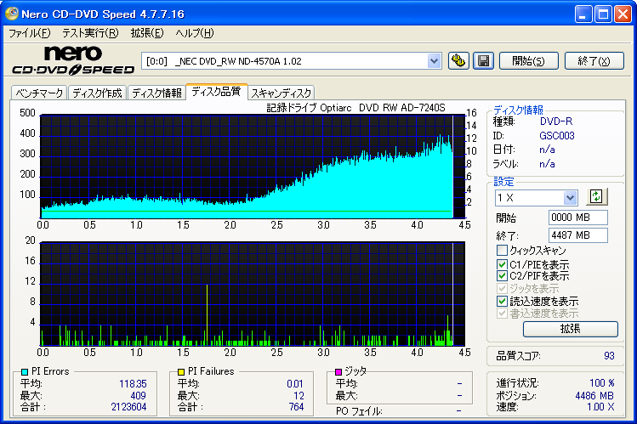
Task: Click the 記録ドライブ Optiarc DVD RW AD-7240S label
Action: 355,108
